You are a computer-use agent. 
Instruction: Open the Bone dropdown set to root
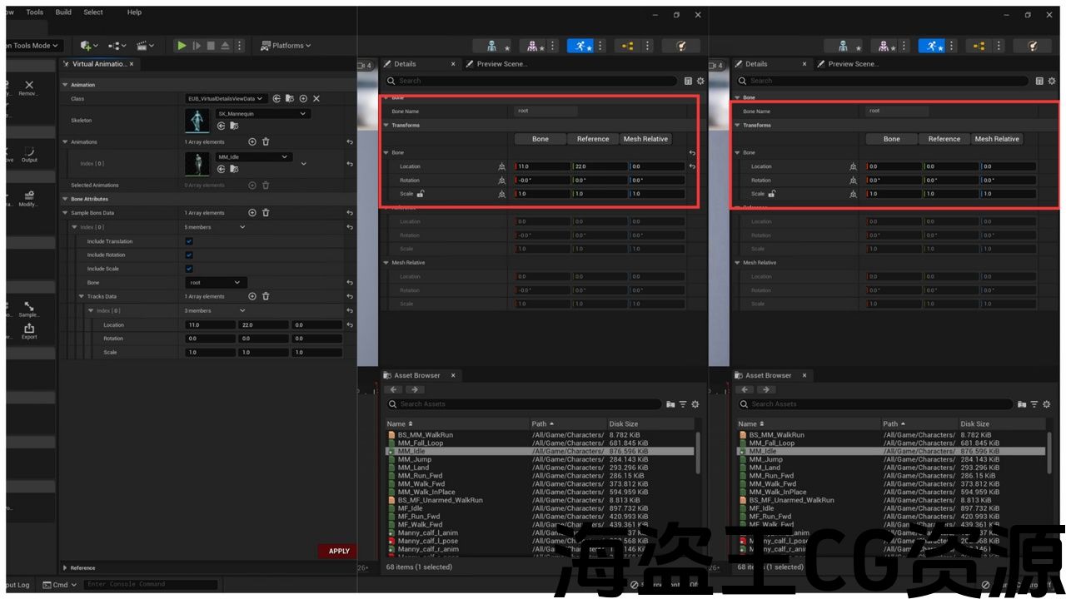[x=214, y=283]
